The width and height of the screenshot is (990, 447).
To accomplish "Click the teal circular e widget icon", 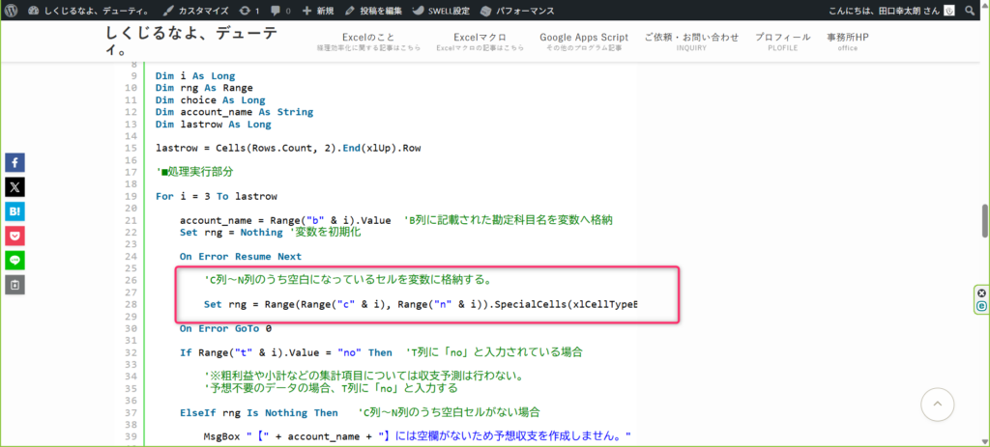I will tap(981, 306).
